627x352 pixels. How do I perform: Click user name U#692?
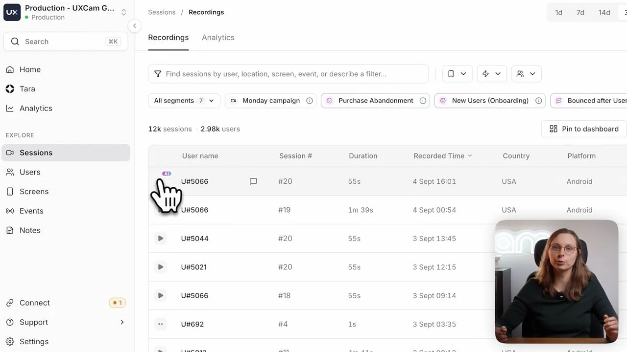(192, 324)
